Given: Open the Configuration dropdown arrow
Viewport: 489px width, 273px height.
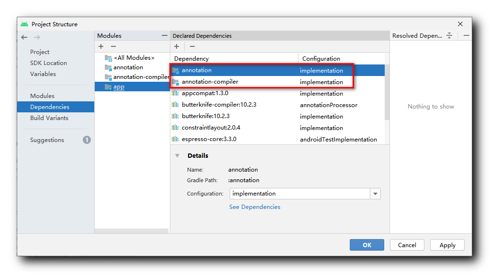Looking at the screenshot, I should (x=375, y=194).
